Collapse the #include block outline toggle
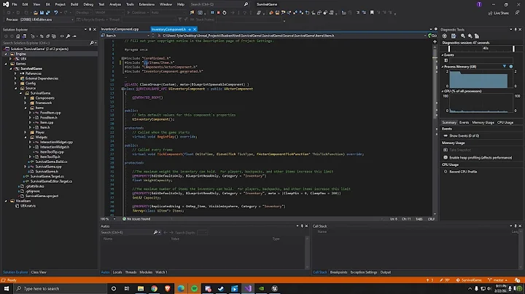The width and height of the screenshot is (525, 294). click(122, 58)
